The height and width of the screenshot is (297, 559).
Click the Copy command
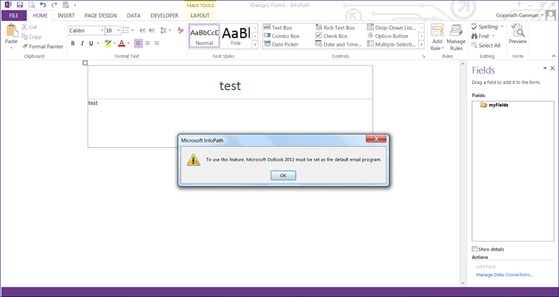pos(31,37)
